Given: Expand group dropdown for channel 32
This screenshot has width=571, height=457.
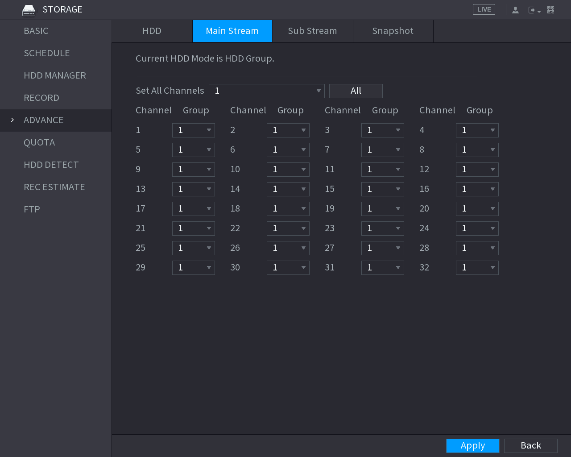Looking at the screenshot, I should click(477, 268).
